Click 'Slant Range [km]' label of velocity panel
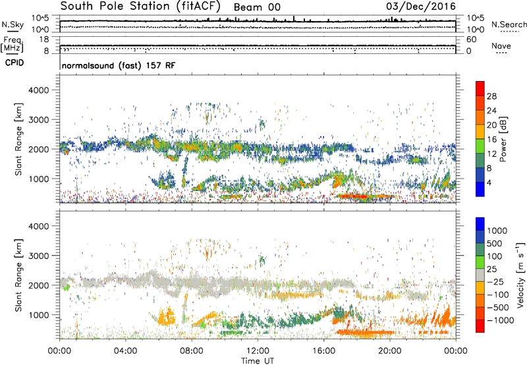Image resolution: width=527 pixels, height=365 pixels. (18, 275)
